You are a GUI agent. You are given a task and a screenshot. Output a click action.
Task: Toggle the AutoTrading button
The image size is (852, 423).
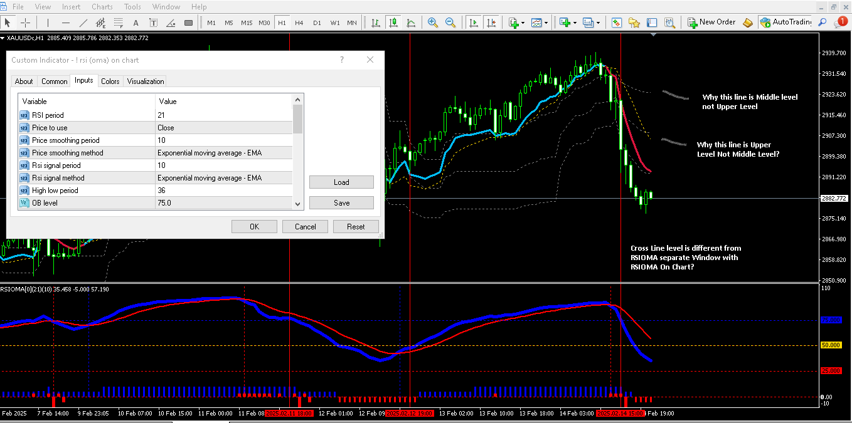point(785,23)
